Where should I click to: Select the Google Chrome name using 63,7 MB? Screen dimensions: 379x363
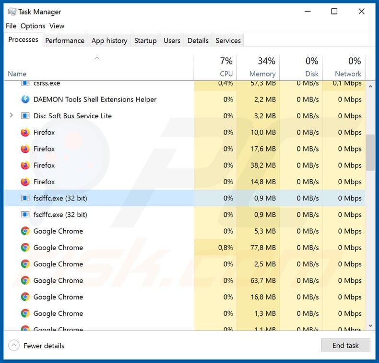(x=58, y=280)
